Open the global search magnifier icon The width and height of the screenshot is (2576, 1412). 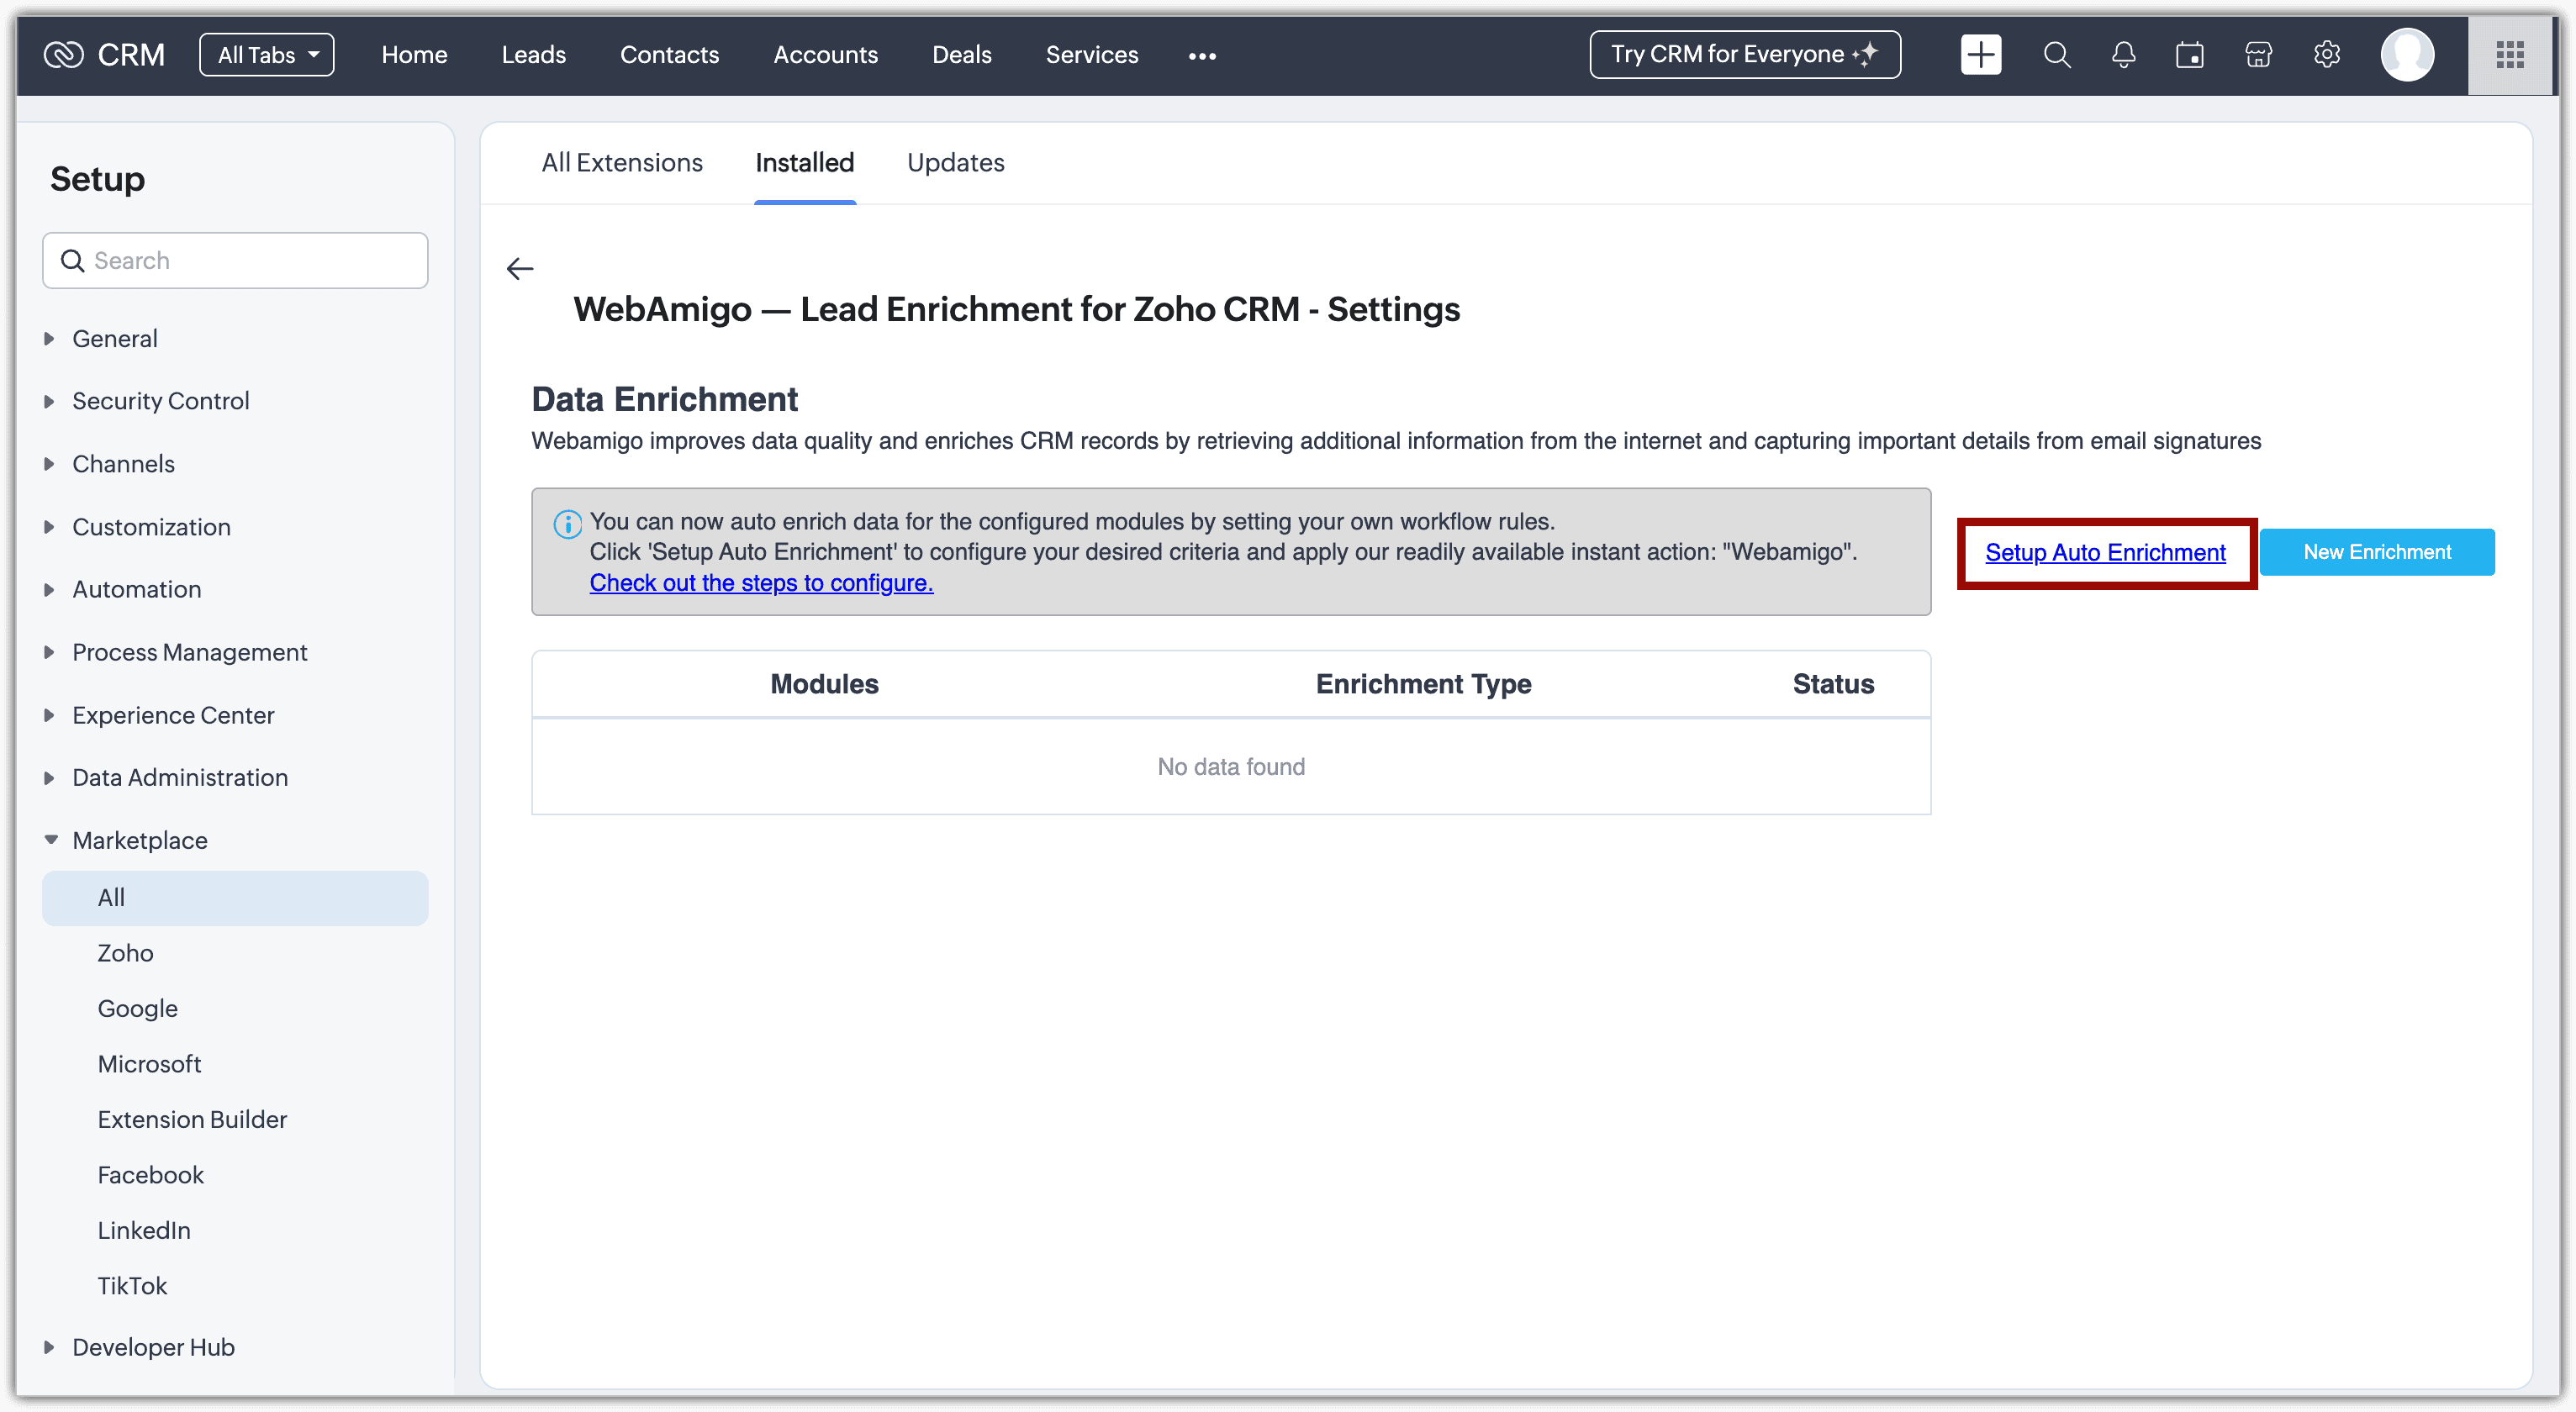pos(2056,55)
